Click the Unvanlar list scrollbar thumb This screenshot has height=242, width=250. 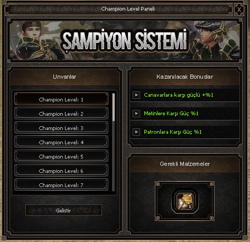click(x=114, y=107)
